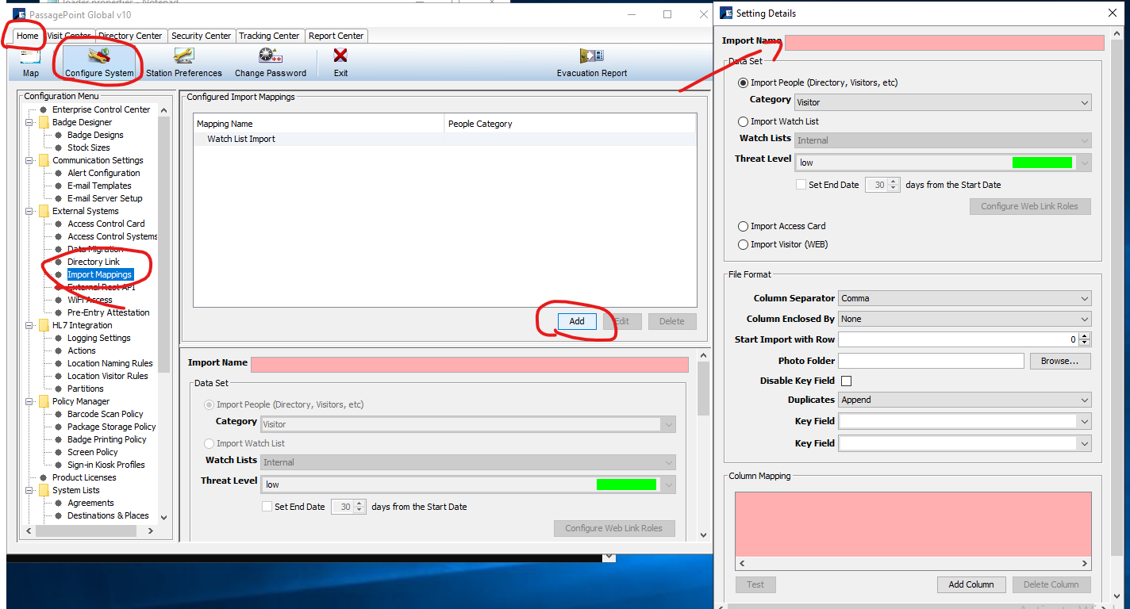Click the Policy Manager folder icon
This screenshot has width=1130, height=609.
(x=44, y=401)
